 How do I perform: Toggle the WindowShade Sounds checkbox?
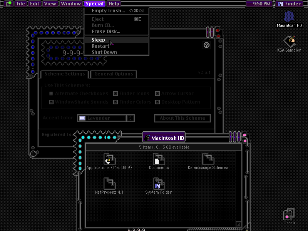coord(51,102)
